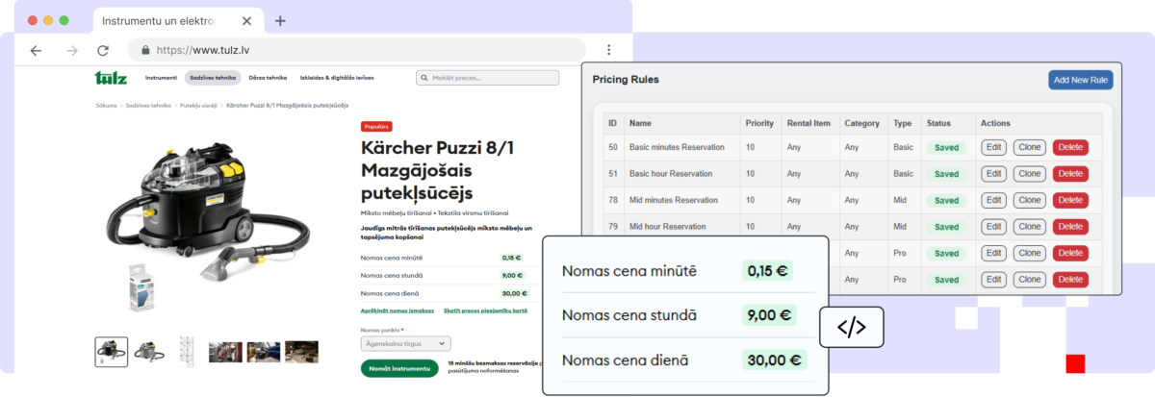The width and height of the screenshot is (1155, 397).
Task: Click the Pricing Rules heading
Action: tap(626, 80)
